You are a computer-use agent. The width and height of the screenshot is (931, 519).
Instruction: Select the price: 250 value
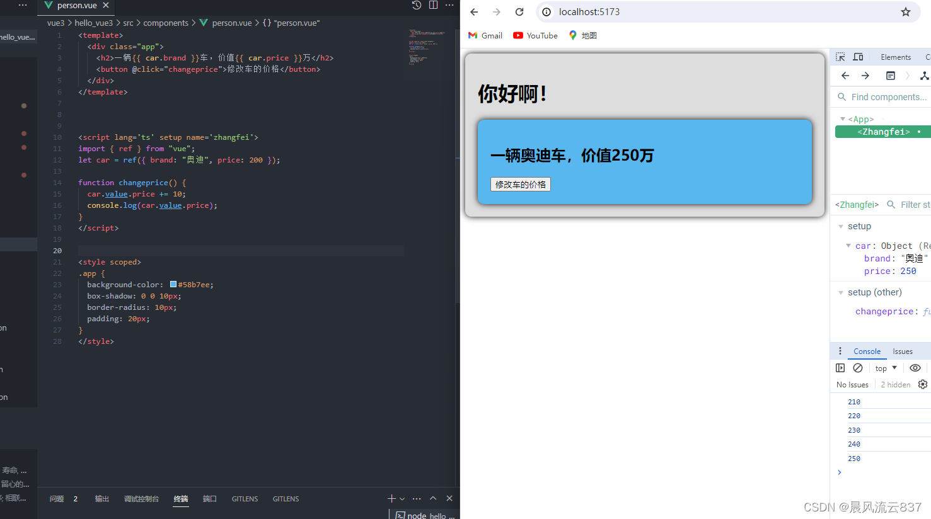908,271
